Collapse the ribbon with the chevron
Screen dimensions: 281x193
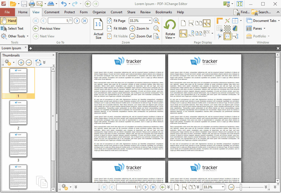(278, 12)
